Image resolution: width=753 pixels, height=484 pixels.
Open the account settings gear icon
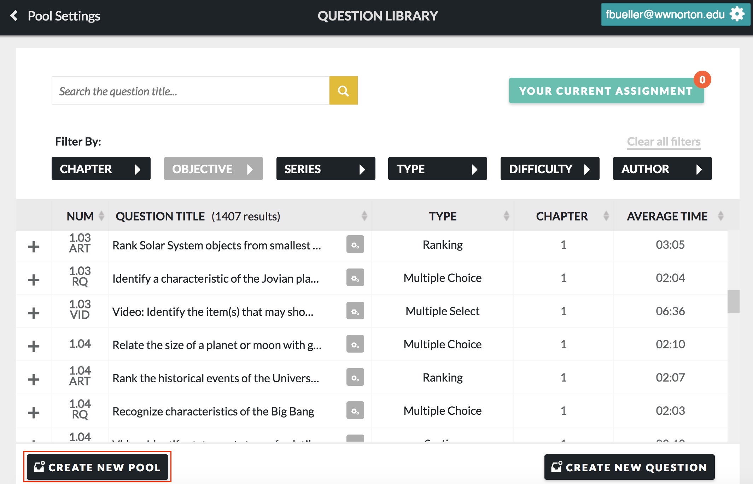point(737,14)
